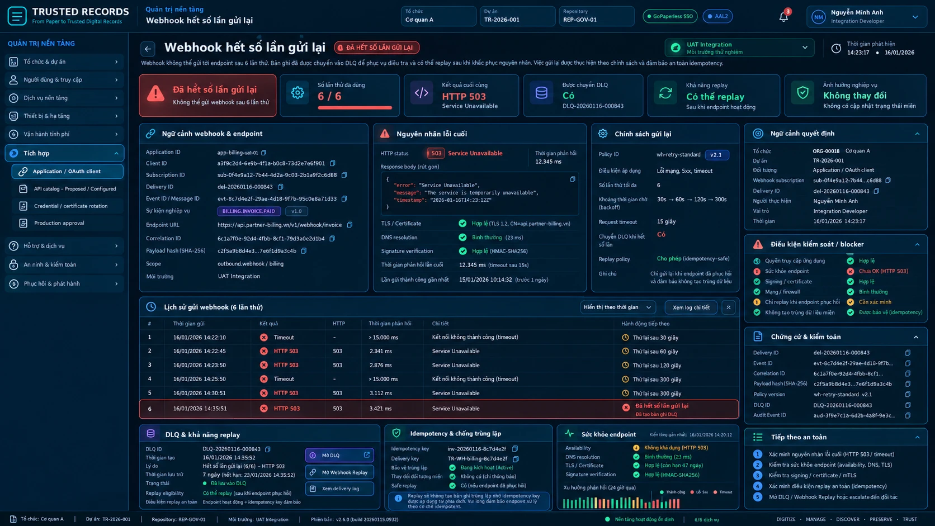This screenshot has width=935, height=526.
Task: Collapse the Ngữ cảnh quyết định panel
Action: (x=917, y=134)
